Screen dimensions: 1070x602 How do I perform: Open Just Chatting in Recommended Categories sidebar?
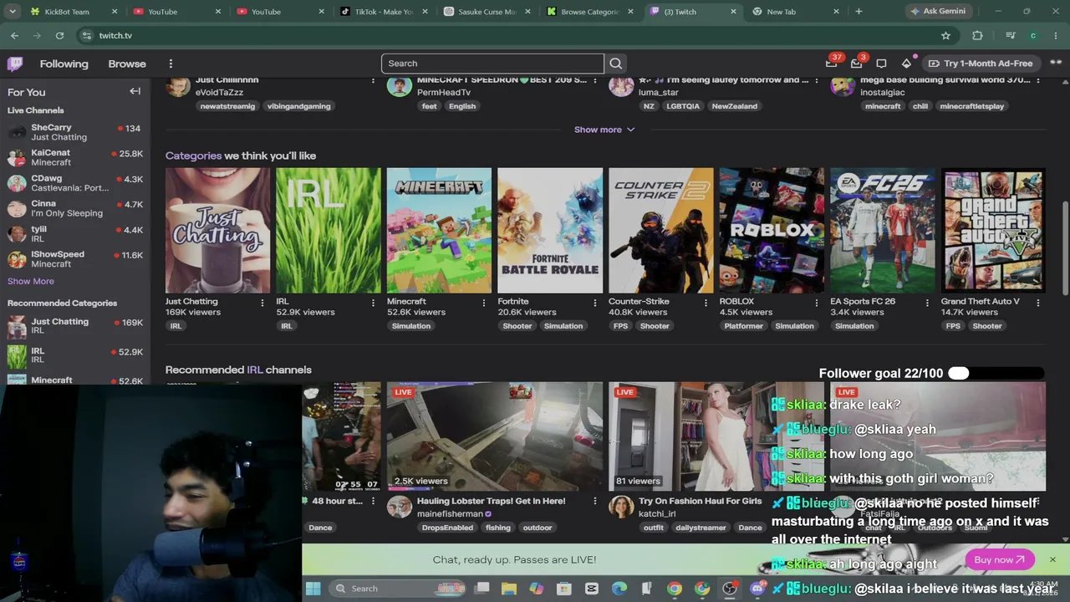pyautogui.click(x=75, y=326)
